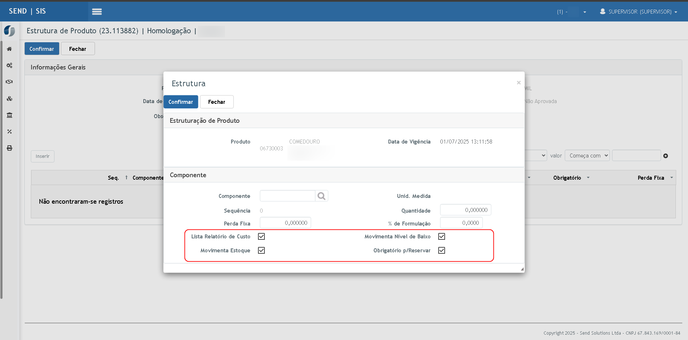Open the hamburger menu in top bar

tap(97, 11)
